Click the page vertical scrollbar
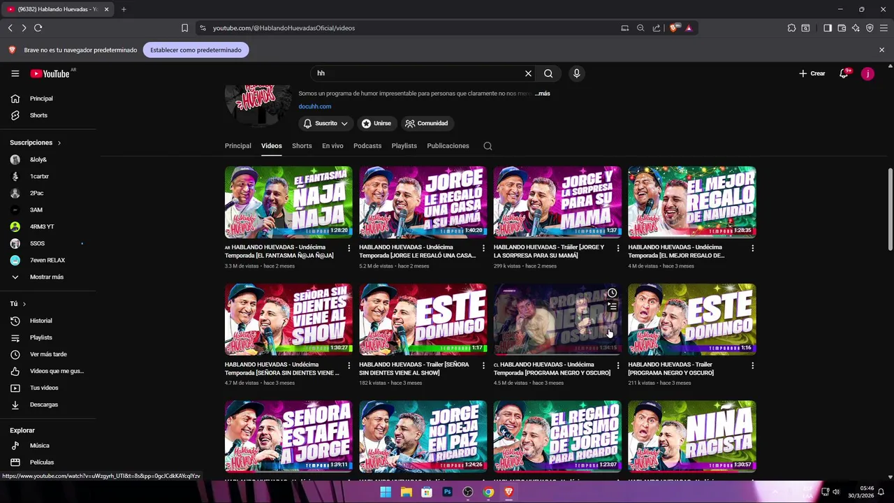Viewport: 894px width, 503px height. [890, 210]
